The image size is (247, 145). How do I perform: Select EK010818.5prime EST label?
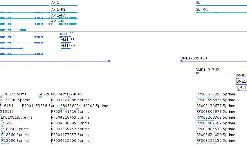pos(17,117)
